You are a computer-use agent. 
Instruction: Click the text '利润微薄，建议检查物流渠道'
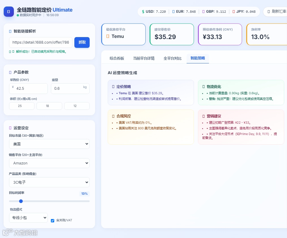point(150,99)
